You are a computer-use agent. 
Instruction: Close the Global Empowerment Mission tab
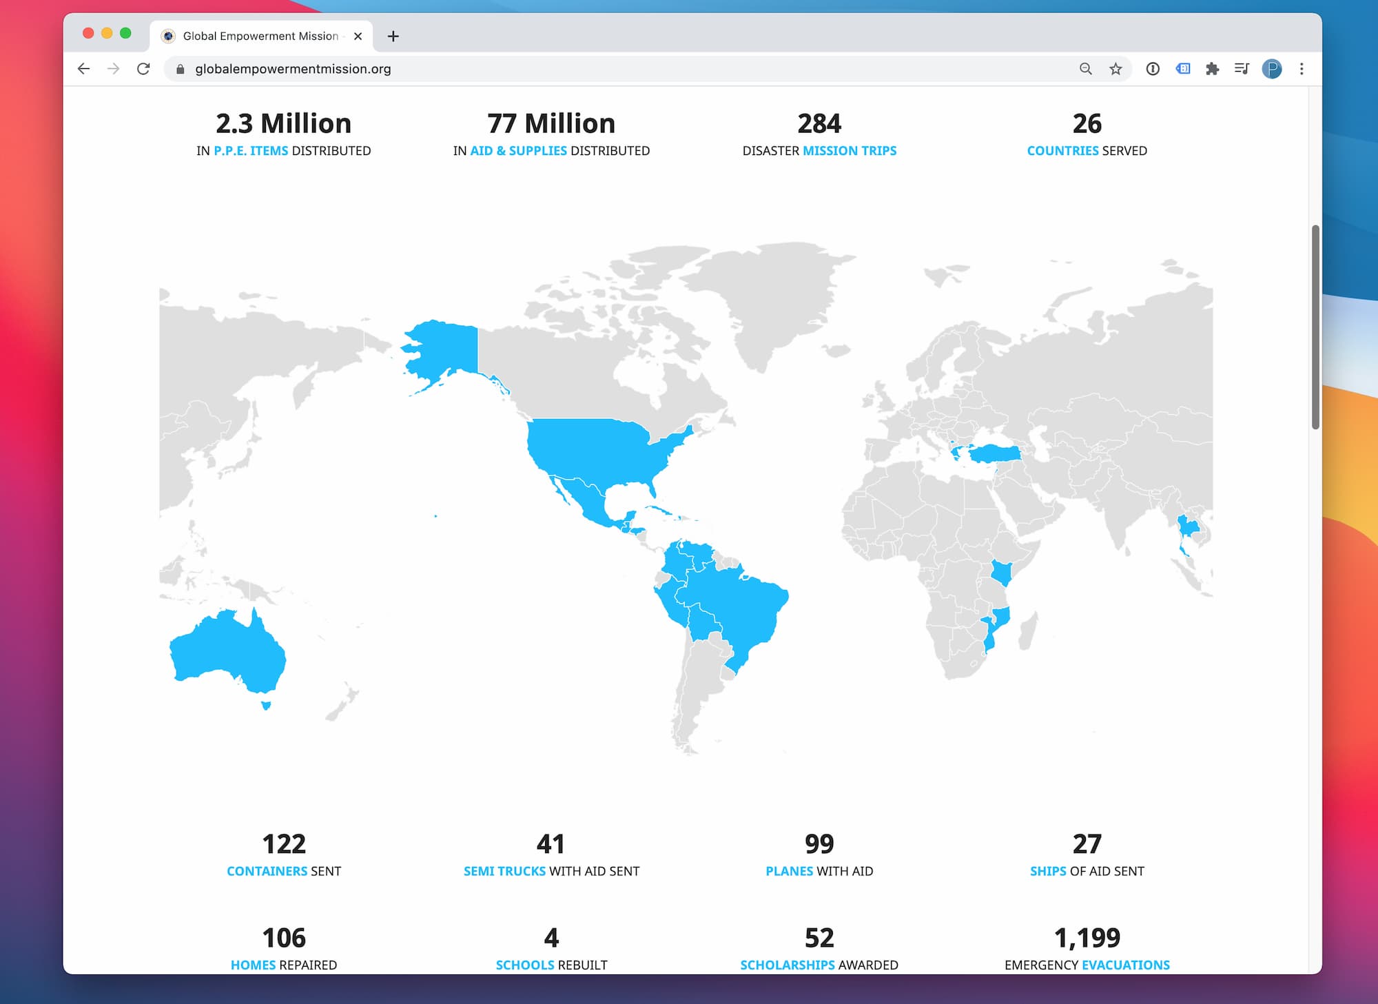pyautogui.click(x=358, y=37)
